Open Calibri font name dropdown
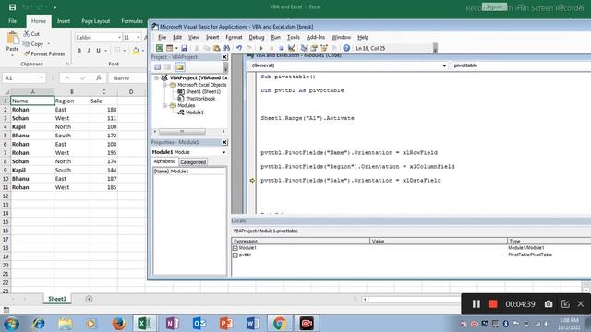Viewport: 591px width, 332px height. point(119,38)
